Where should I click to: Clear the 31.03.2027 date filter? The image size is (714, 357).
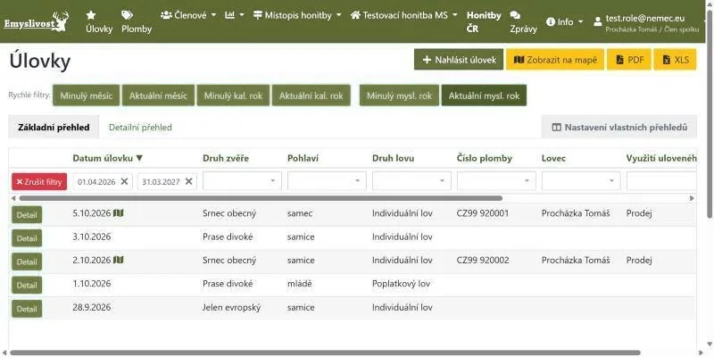[x=189, y=181]
